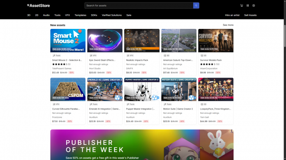286x160 pixels.
Task: Click publisher Yarn ball
Action: pos(204,117)
